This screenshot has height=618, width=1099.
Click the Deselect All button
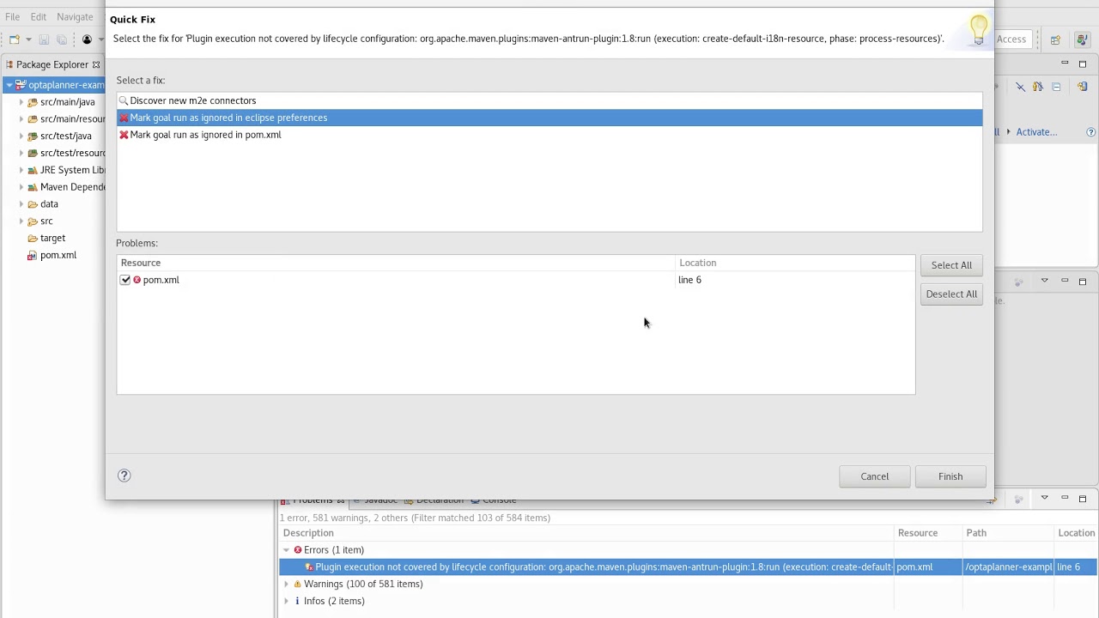pos(951,294)
